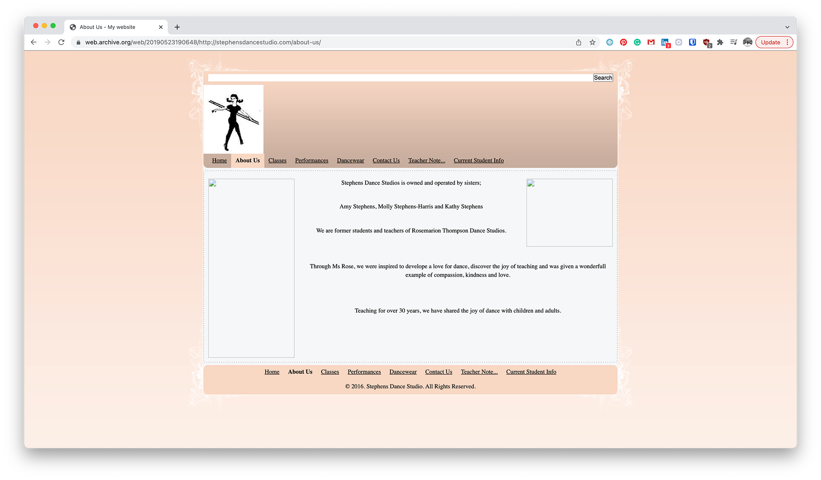821x480 pixels.
Task: Click the Update button
Action: point(771,42)
